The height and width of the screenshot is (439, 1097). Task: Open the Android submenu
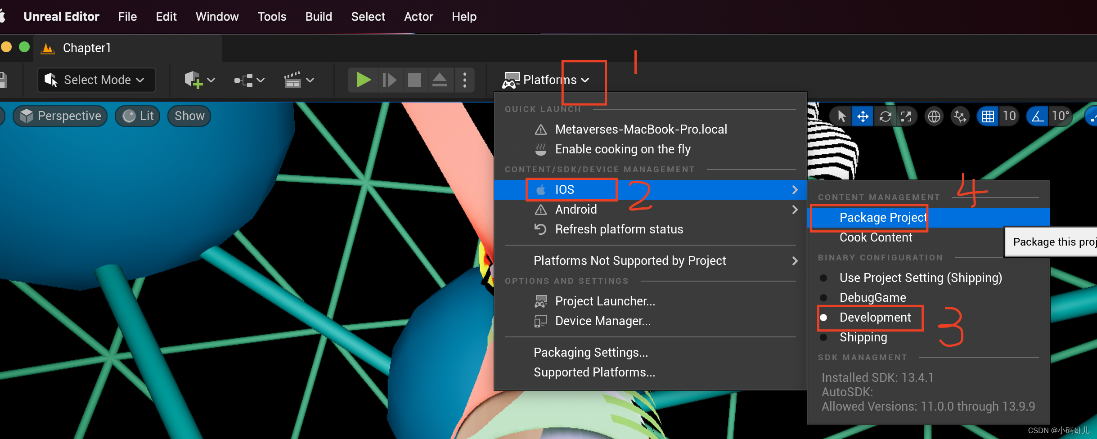tap(650, 210)
